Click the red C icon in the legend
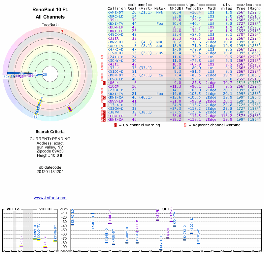 (115, 125)
